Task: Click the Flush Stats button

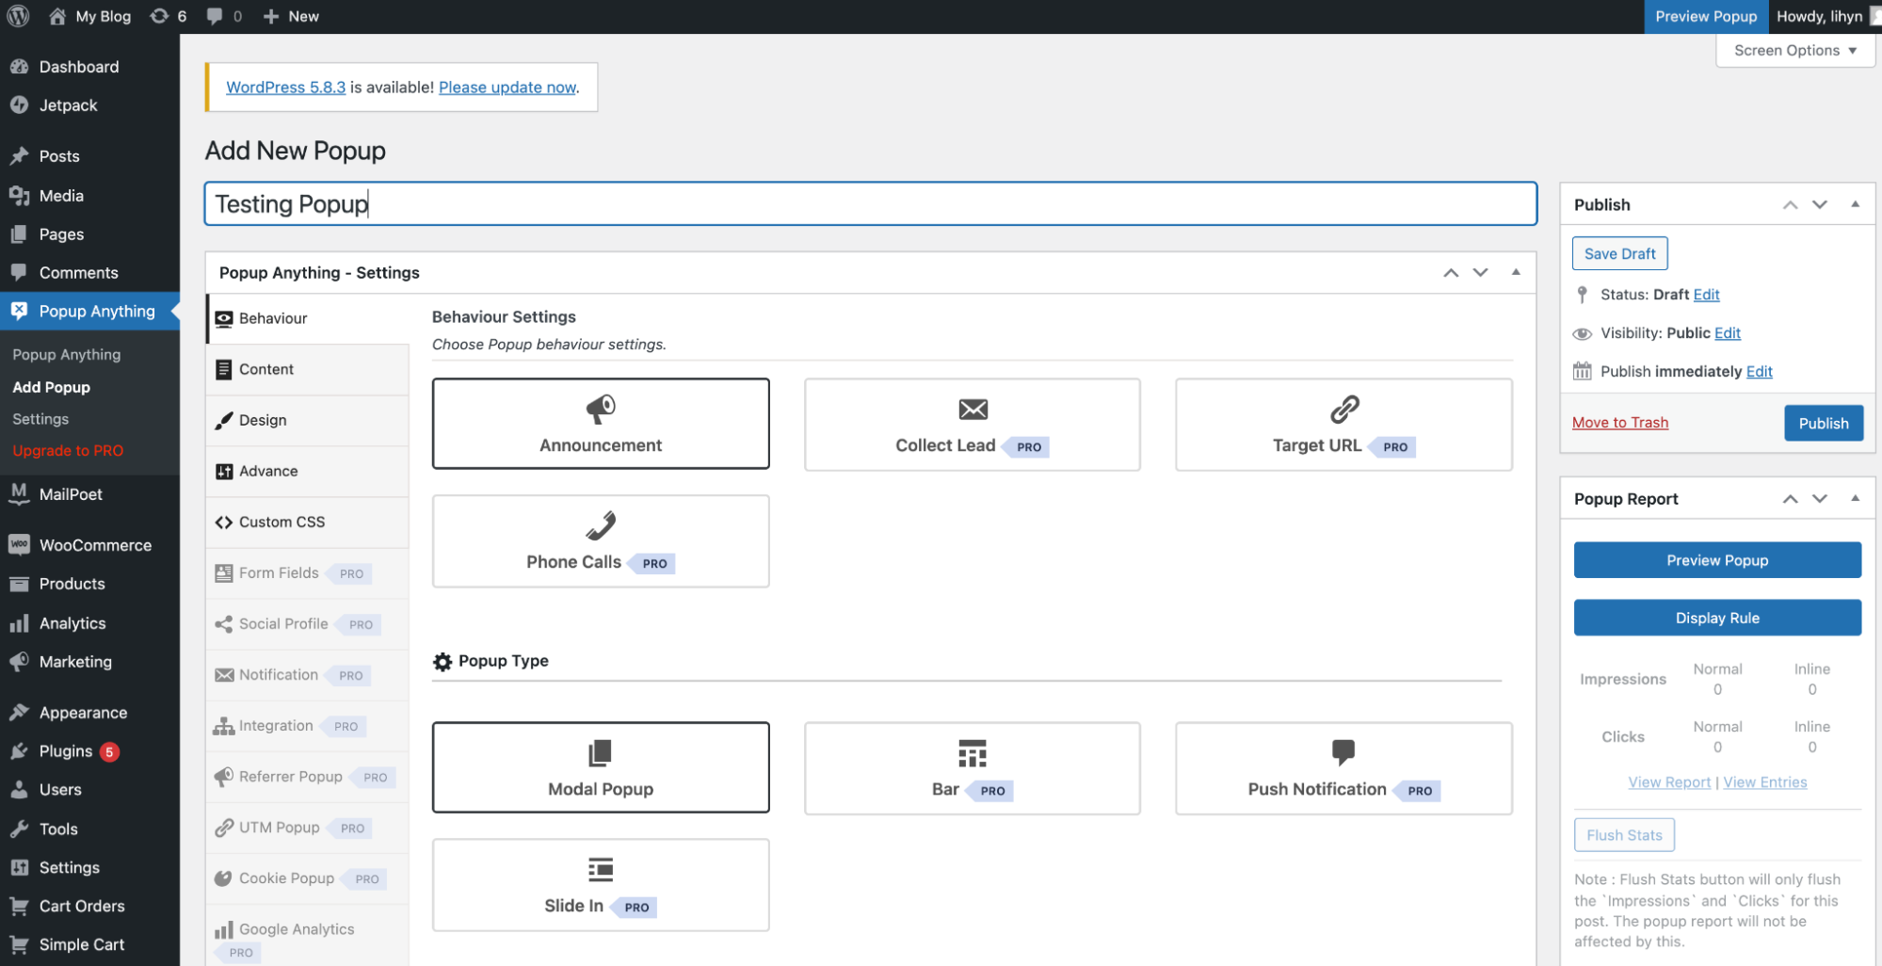Action: 1624,835
